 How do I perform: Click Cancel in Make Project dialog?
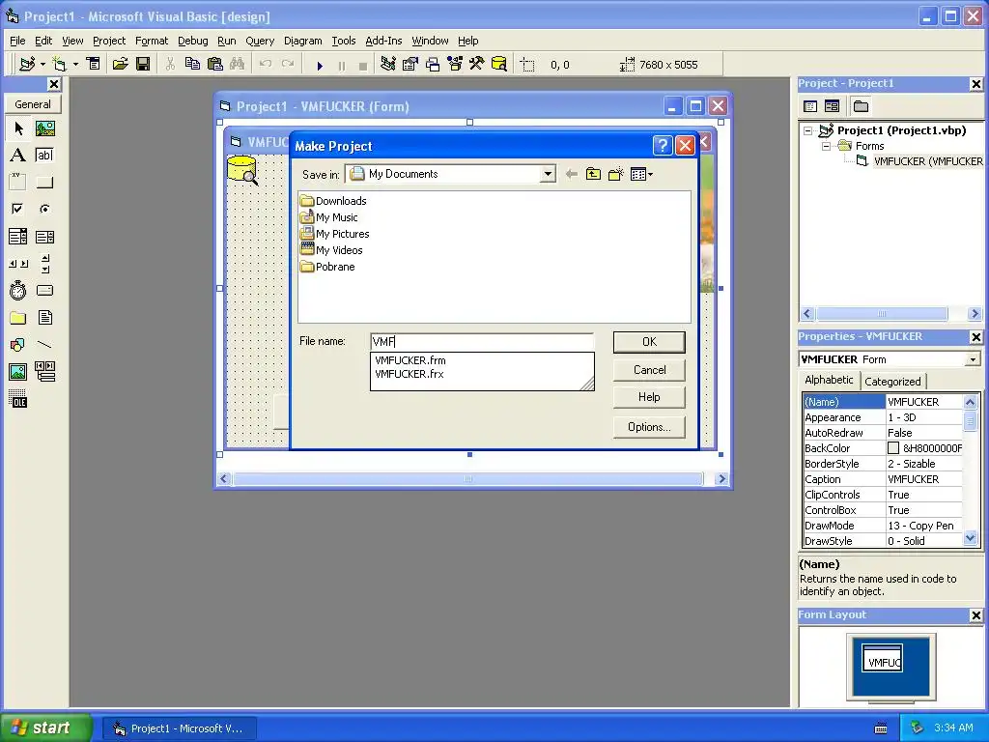click(649, 370)
